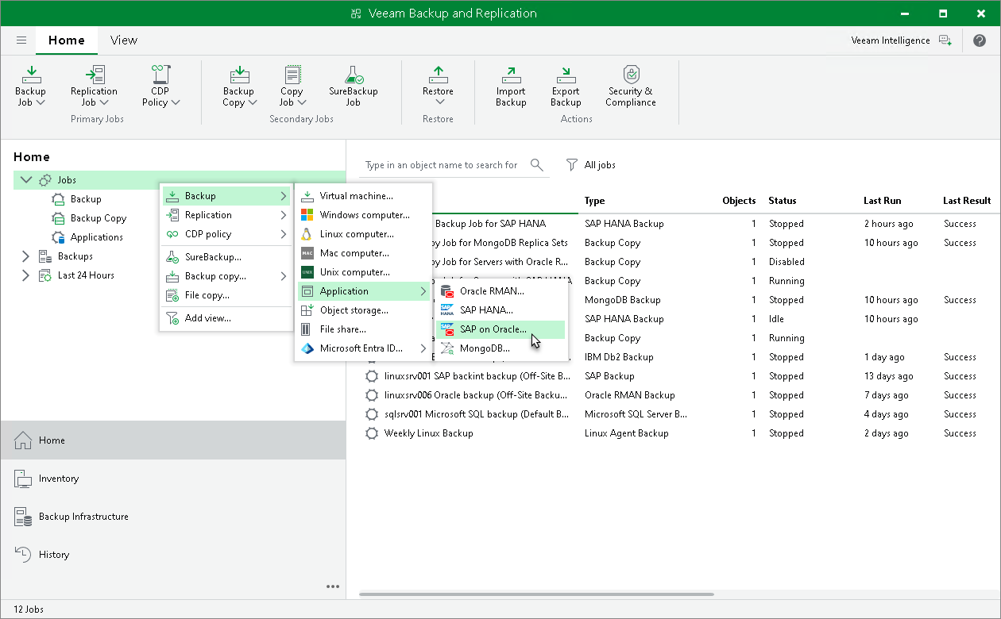
Task: Open the CDP policy submenu
Action: coord(226,234)
